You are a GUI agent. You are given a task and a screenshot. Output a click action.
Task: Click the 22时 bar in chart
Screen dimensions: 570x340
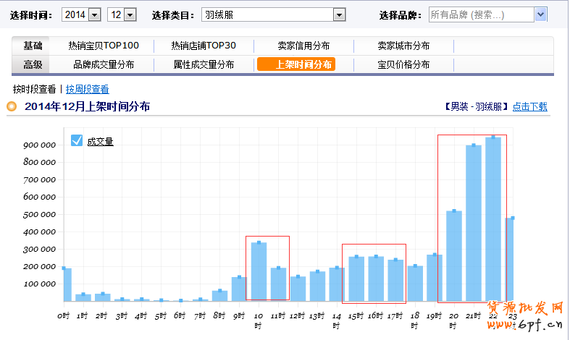tap(493, 218)
